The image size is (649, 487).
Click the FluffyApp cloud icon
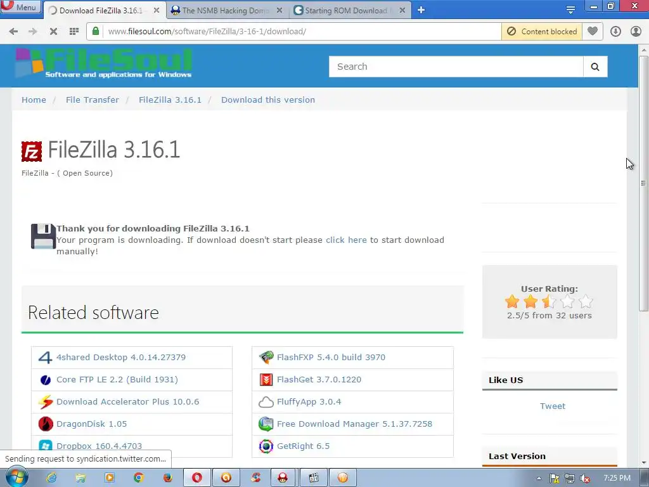coord(266,401)
